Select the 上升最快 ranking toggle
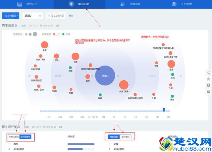212x152 pixels. (x=125, y=137)
